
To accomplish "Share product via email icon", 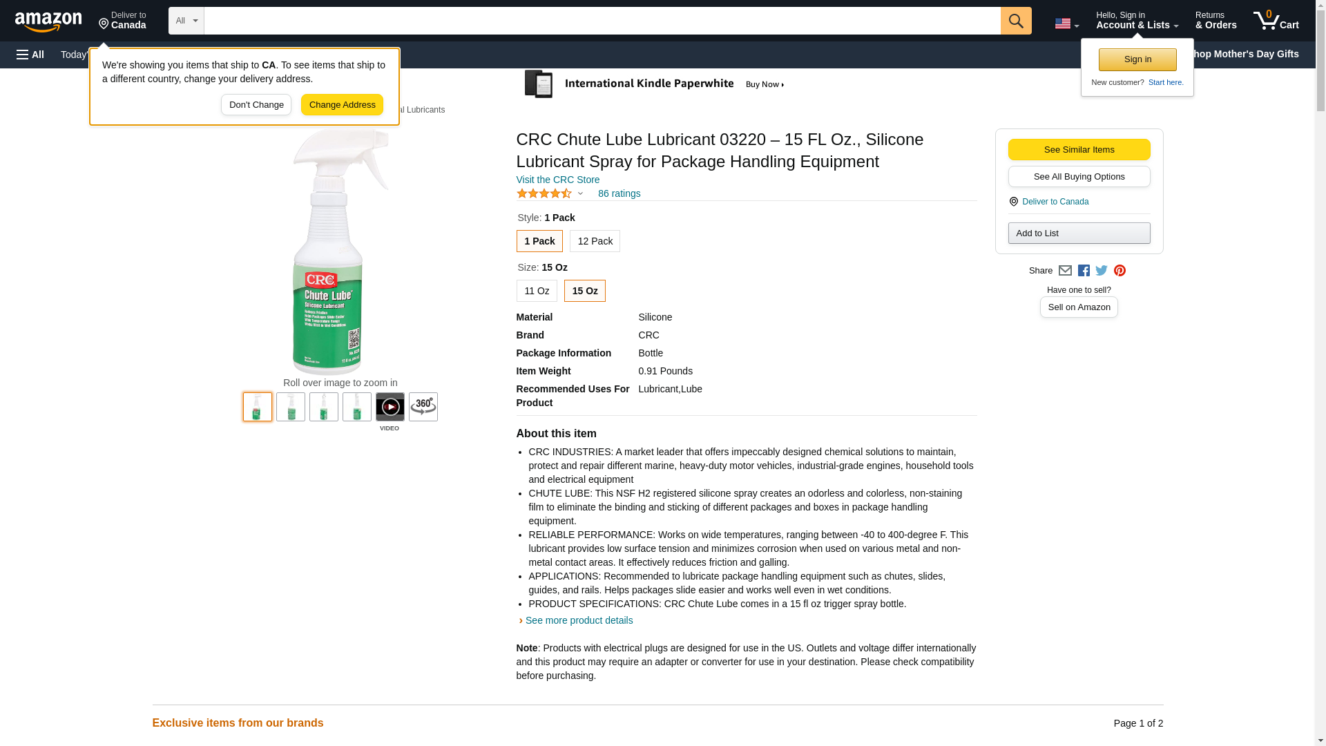I will (1065, 271).
